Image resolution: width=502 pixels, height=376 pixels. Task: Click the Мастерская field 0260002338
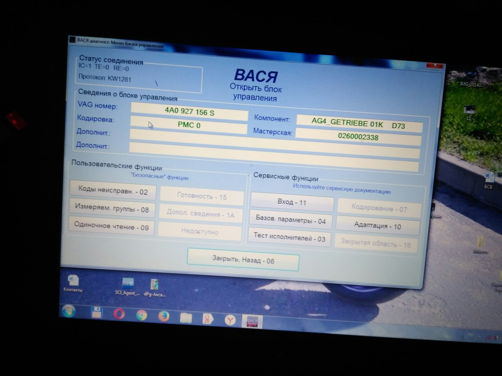click(358, 137)
